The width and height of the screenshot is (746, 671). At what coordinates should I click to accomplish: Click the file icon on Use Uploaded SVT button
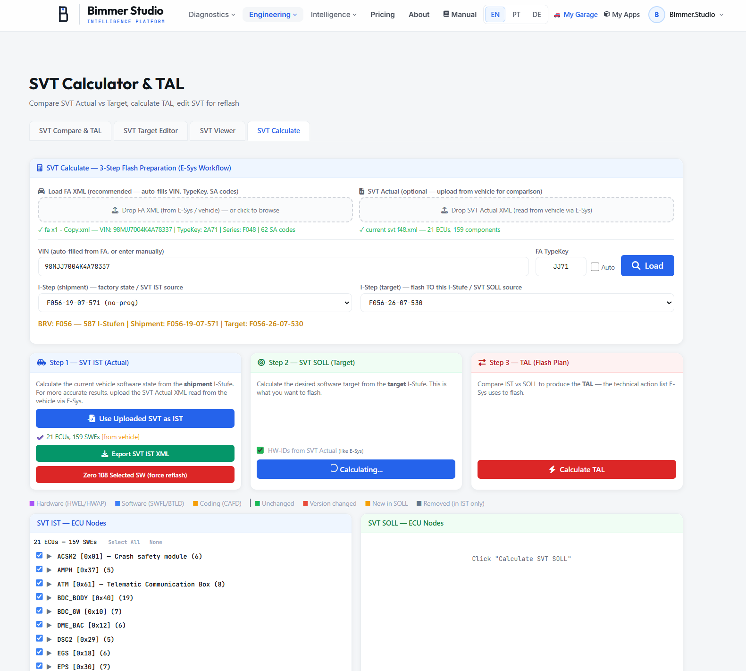[92, 418]
